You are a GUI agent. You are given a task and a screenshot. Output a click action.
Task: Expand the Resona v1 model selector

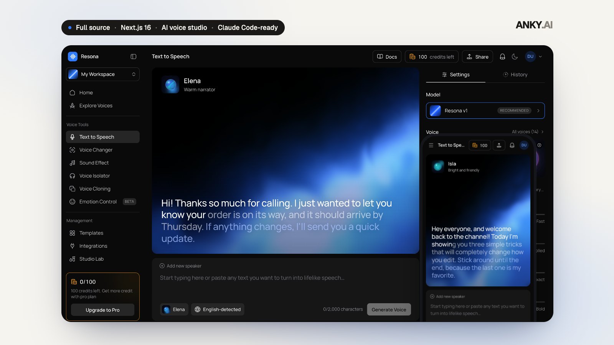point(485,111)
